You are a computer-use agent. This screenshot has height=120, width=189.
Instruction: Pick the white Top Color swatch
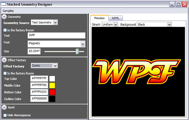pyautogui.click(x=52, y=79)
